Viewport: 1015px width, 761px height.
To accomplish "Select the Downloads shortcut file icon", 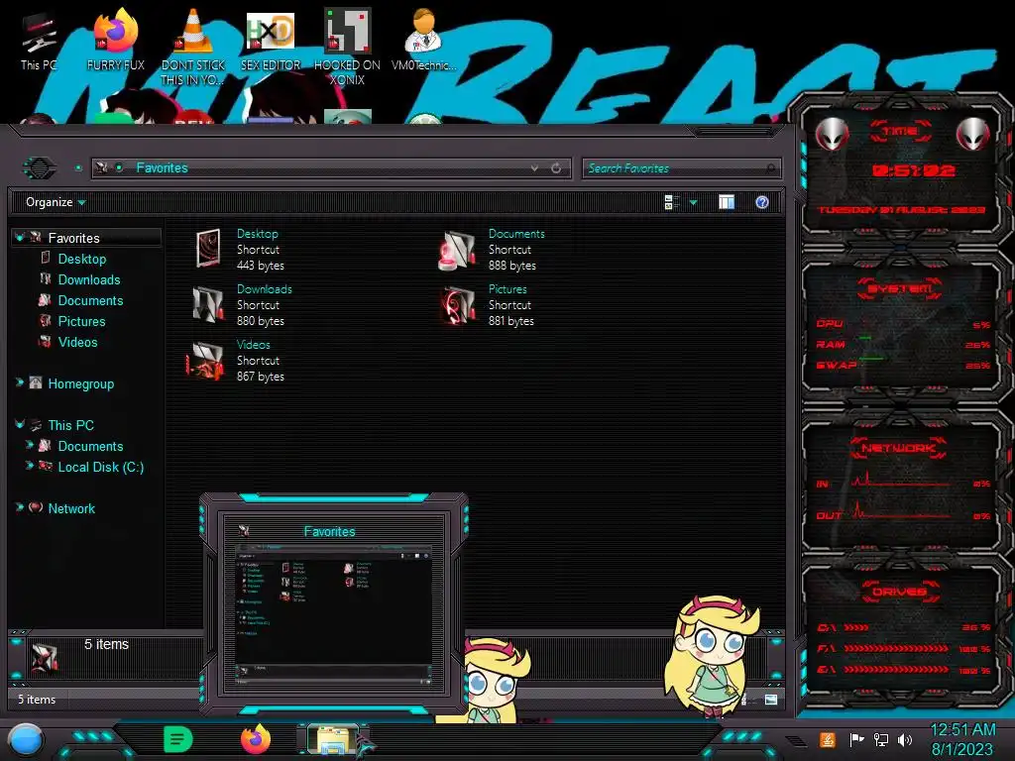I will click(x=208, y=304).
